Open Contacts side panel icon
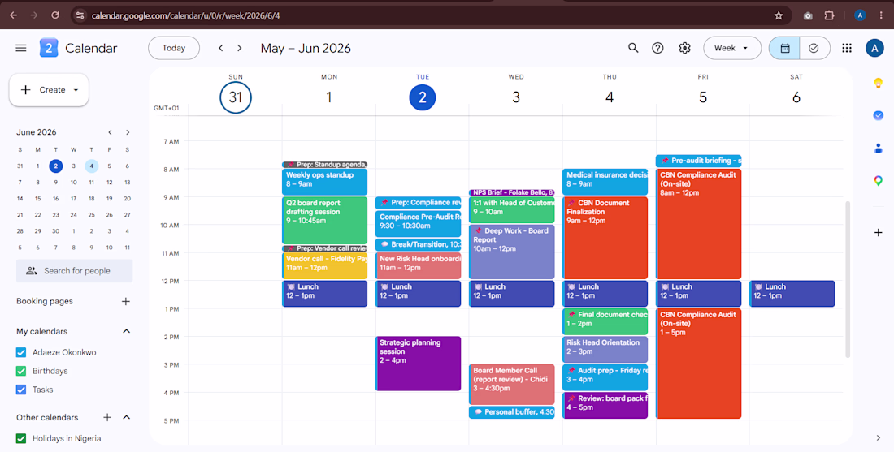 [x=878, y=148]
